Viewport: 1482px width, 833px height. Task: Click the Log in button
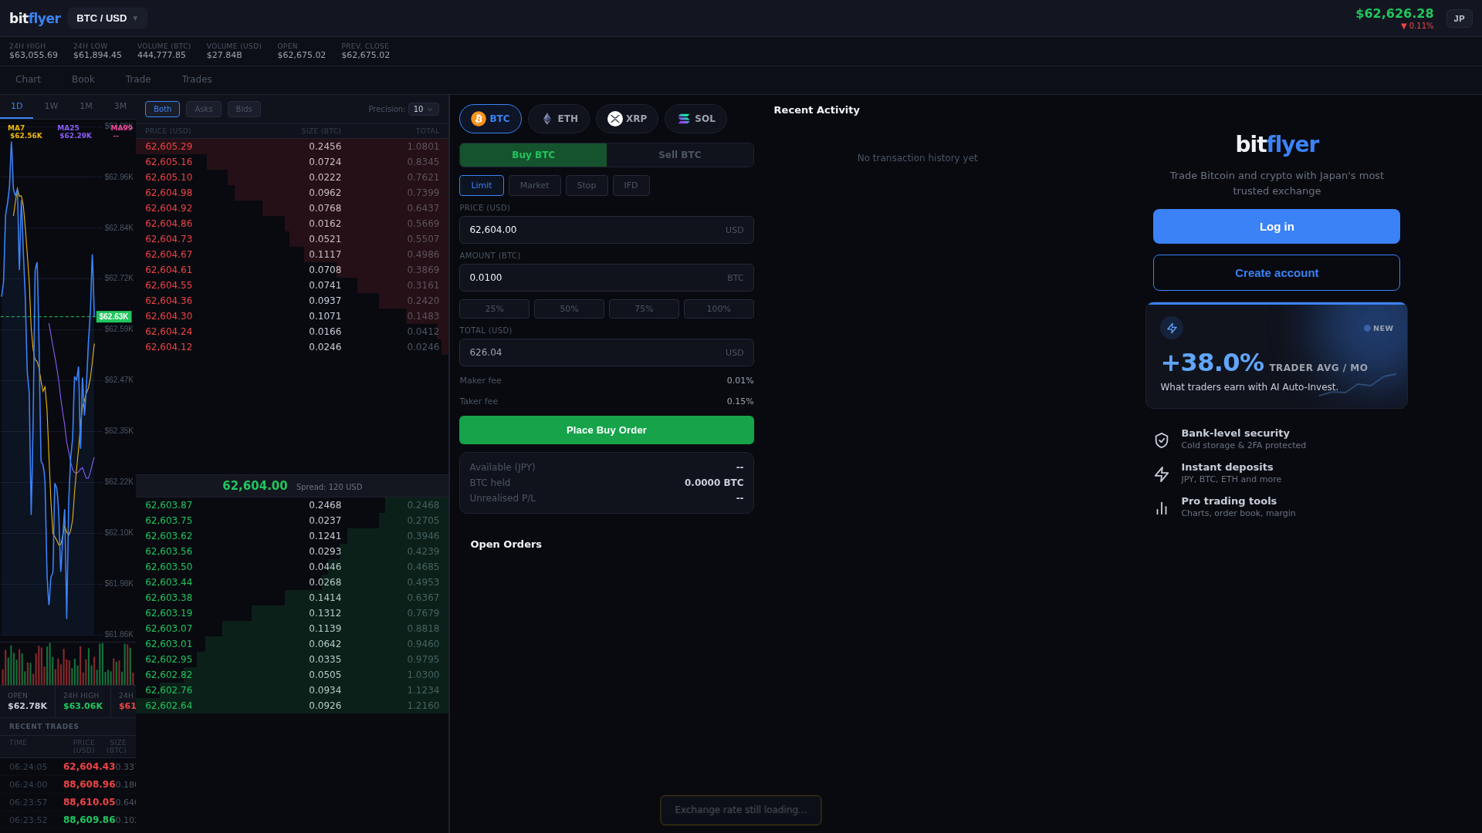point(1277,227)
